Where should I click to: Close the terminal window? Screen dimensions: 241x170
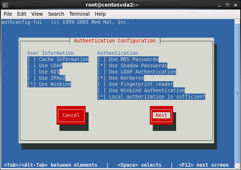(236, 5)
